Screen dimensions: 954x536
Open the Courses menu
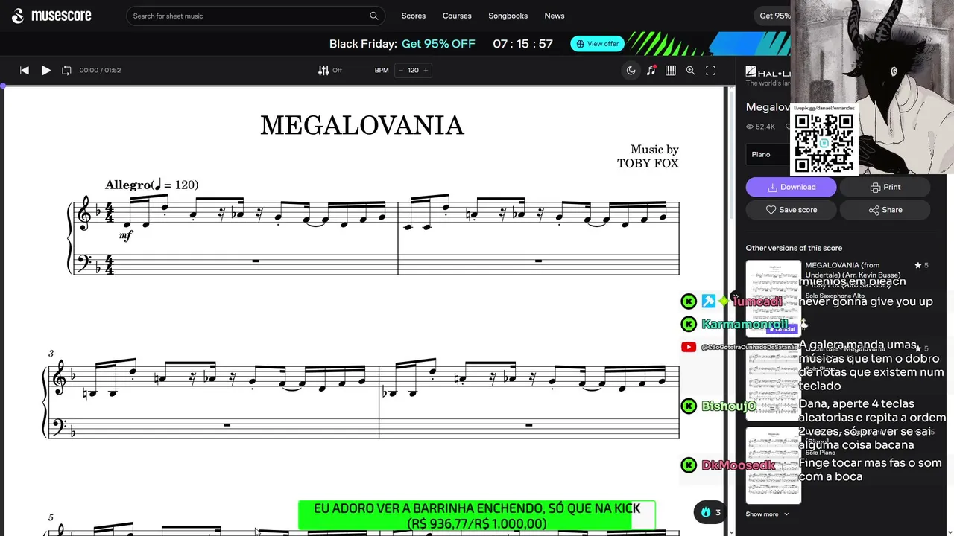pyautogui.click(x=457, y=16)
